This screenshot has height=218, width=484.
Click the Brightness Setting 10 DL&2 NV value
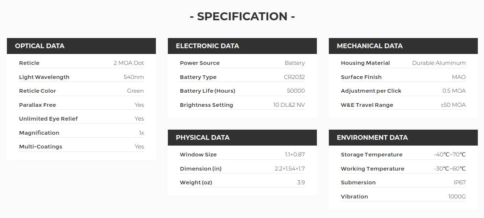289,105
